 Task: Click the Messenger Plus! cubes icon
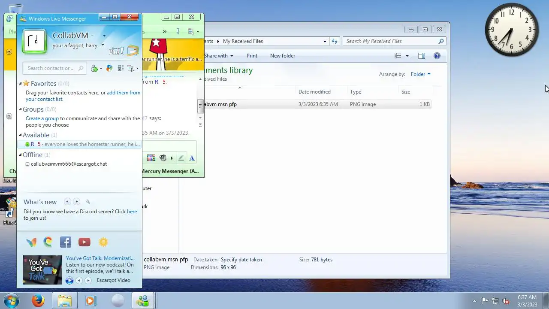[109, 68]
